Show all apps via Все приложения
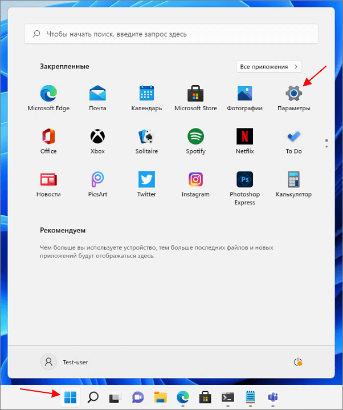The image size is (343, 410). [269, 67]
